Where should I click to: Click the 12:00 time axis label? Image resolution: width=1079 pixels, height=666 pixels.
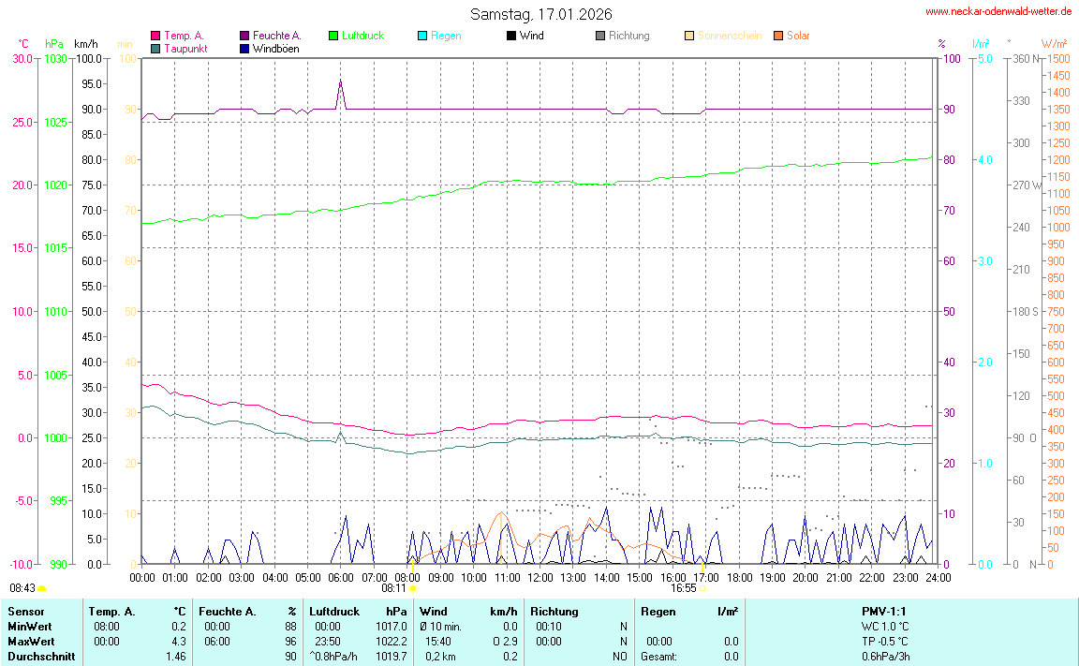[x=540, y=577]
